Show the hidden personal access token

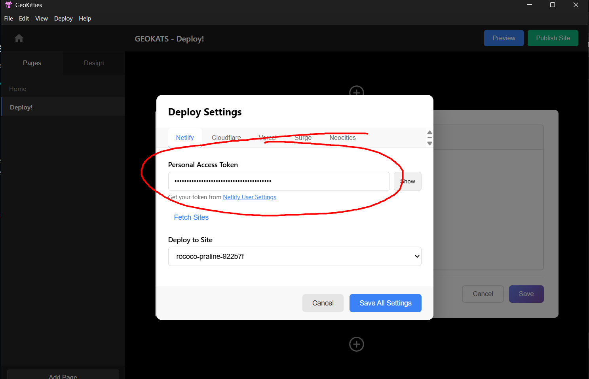pyautogui.click(x=407, y=181)
